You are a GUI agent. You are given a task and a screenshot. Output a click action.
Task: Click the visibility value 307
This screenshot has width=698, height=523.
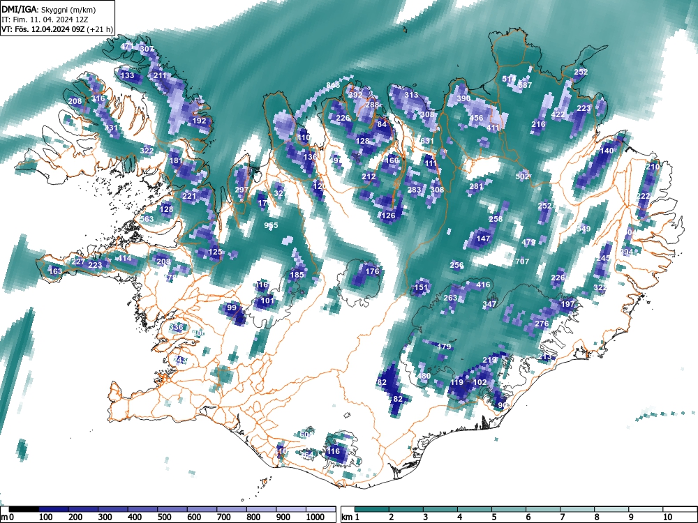[147, 49]
